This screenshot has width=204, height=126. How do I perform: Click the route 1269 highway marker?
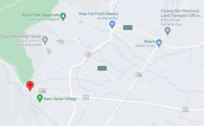pyautogui.click(x=43, y=91)
